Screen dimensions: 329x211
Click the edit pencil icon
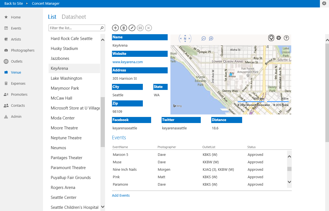(x=132, y=28)
